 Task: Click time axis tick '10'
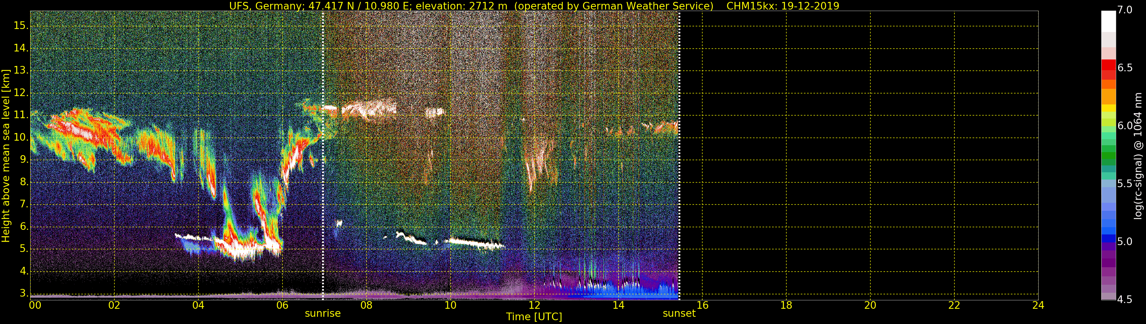coord(450,305)
